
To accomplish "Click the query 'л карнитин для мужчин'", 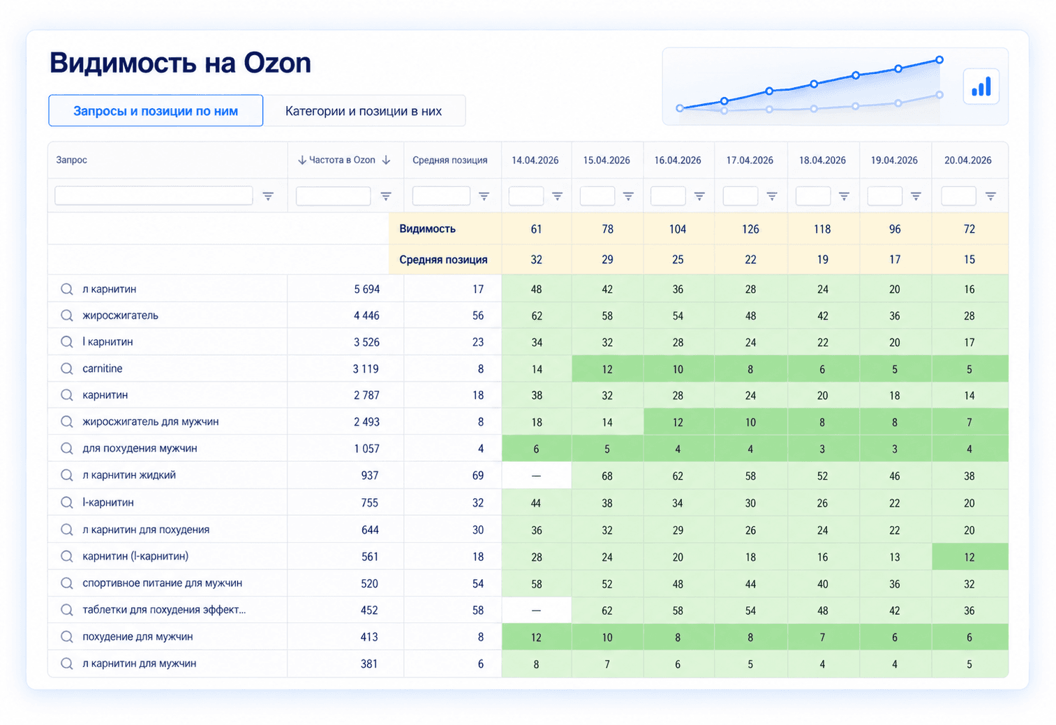I will pyautogui.click(x=139, y=664).
